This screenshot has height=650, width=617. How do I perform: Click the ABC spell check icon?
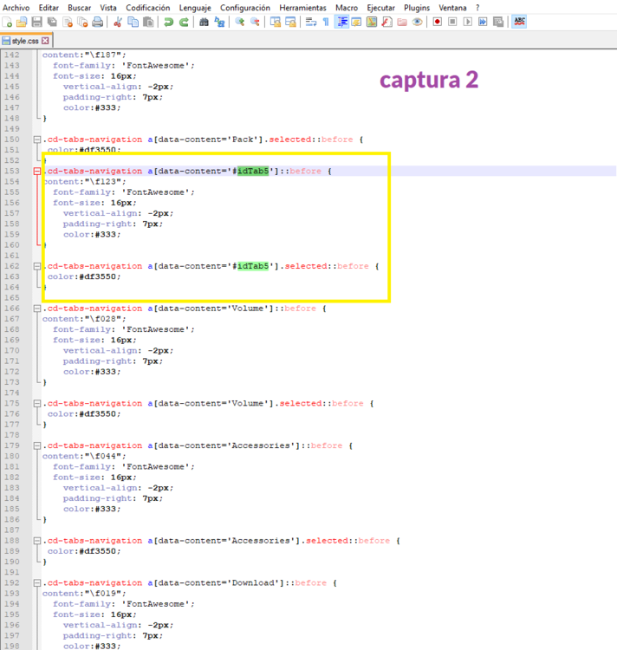pyautogui.click(x=519, y=22)
